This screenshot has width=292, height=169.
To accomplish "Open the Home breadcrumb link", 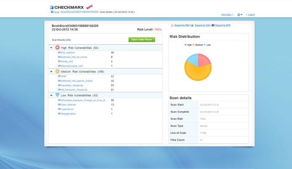I will point(56,12).
